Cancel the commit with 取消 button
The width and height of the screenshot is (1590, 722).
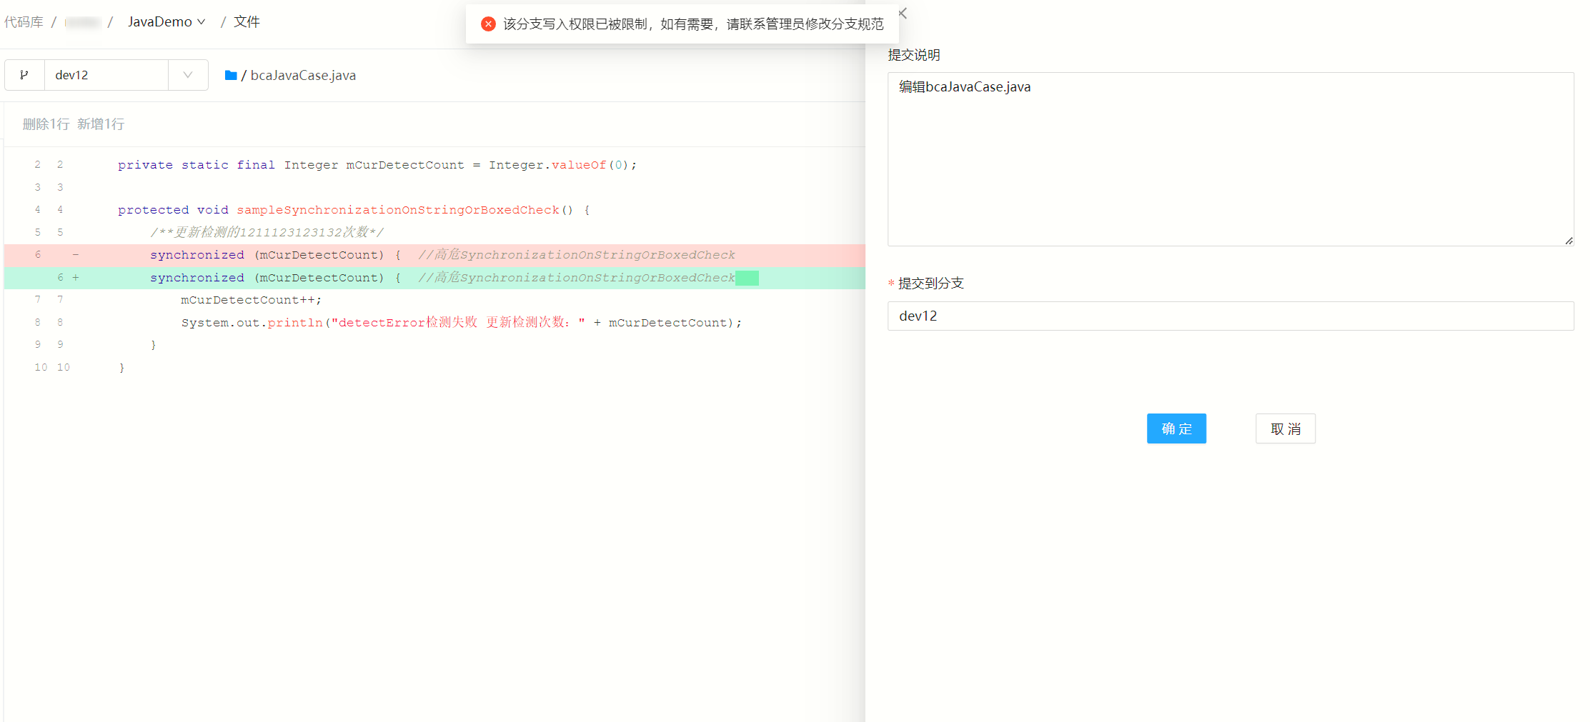click(1285, 428)
